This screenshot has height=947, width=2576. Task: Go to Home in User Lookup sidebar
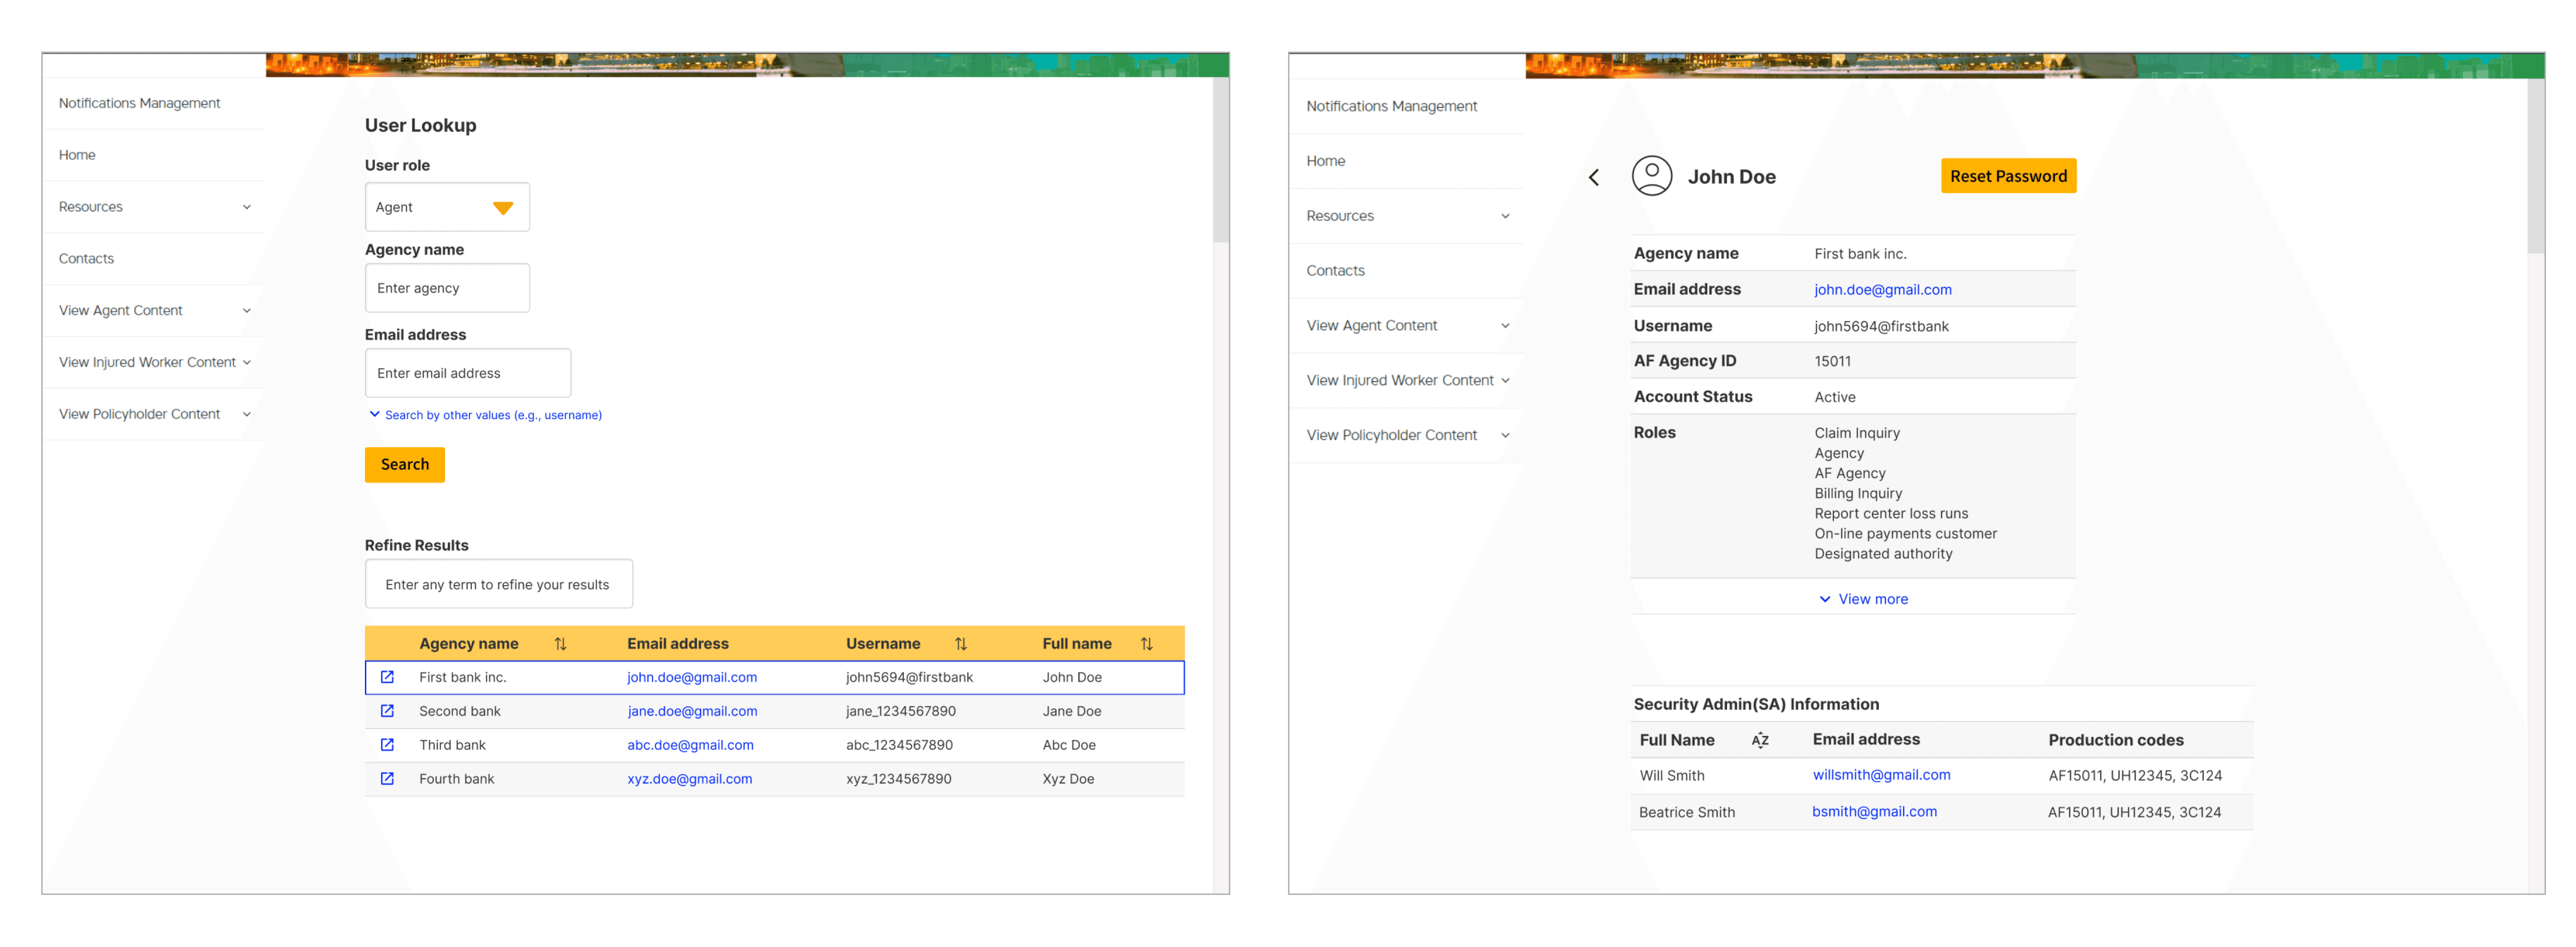point(77,155)
